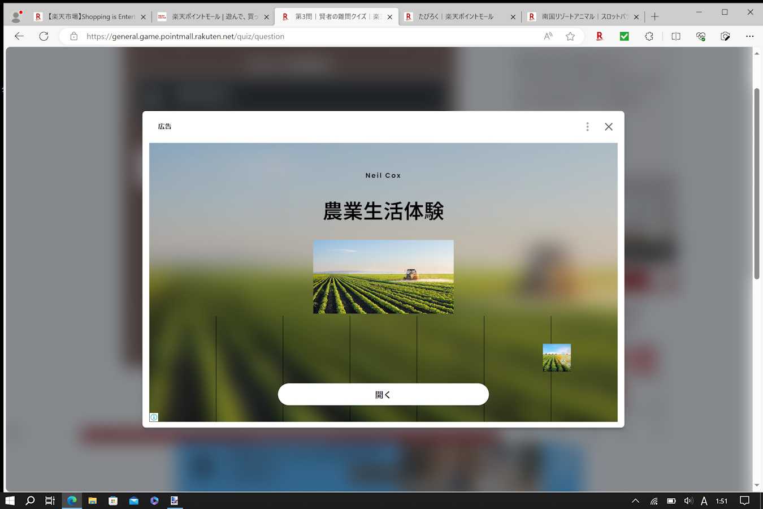The height and width of the screenshot is (509, 763).
Task: Open the Rakuten extension icon
Action: coord(600,36)
